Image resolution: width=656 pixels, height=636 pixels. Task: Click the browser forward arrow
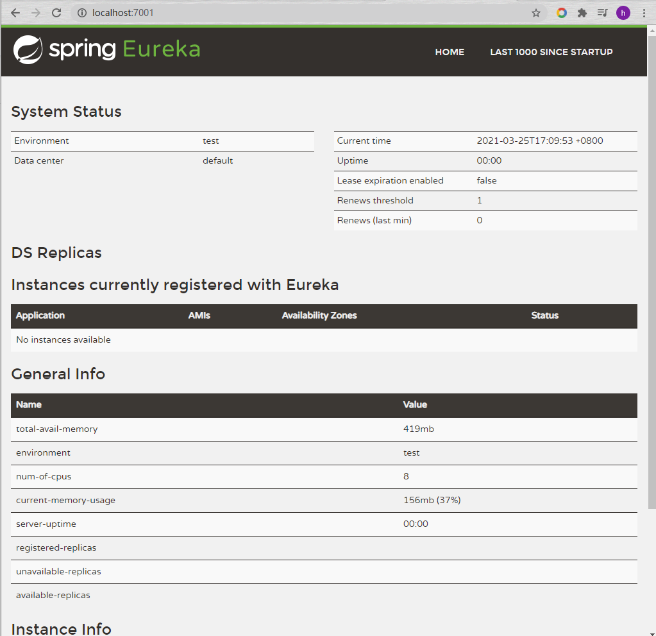pos(36,13)
